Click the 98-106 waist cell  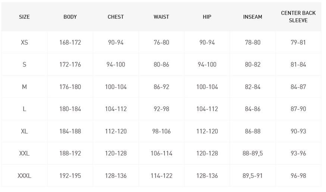161,131
